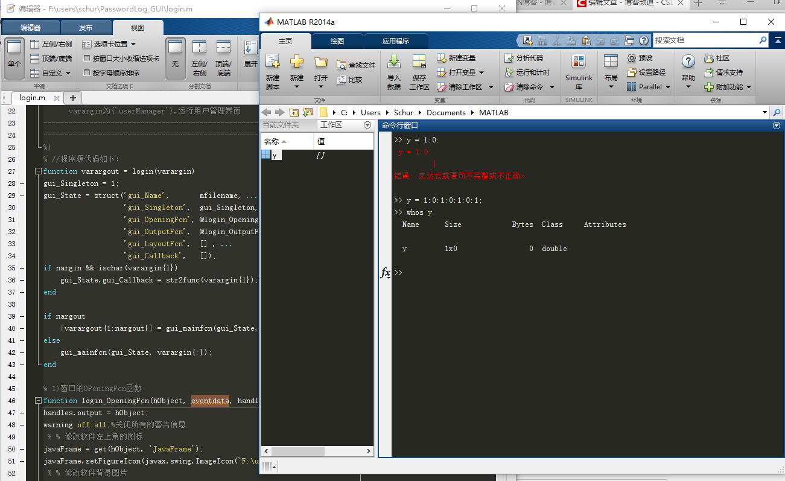Viewport: 785px width, 481px height.
Task: Click 查找文件 (Find Files)
Action: pos(356,65)
